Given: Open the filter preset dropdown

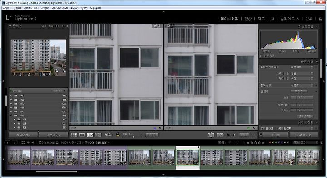Looking at the screenshot, I should 306,142.
